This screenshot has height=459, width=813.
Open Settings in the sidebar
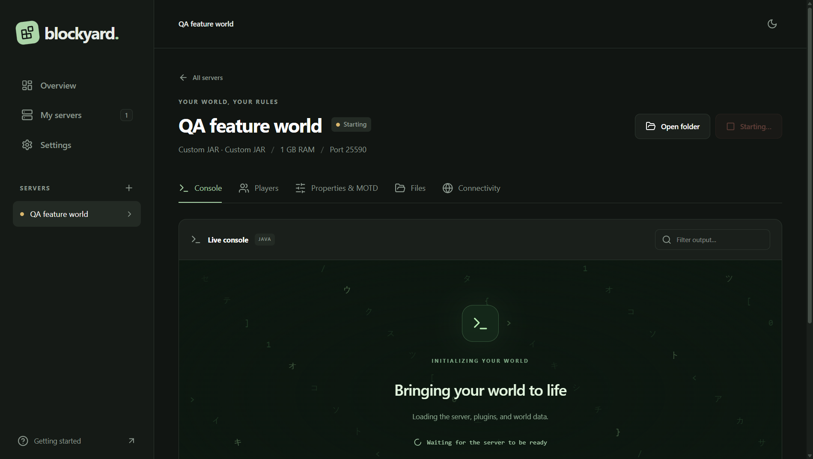[77, 145]
